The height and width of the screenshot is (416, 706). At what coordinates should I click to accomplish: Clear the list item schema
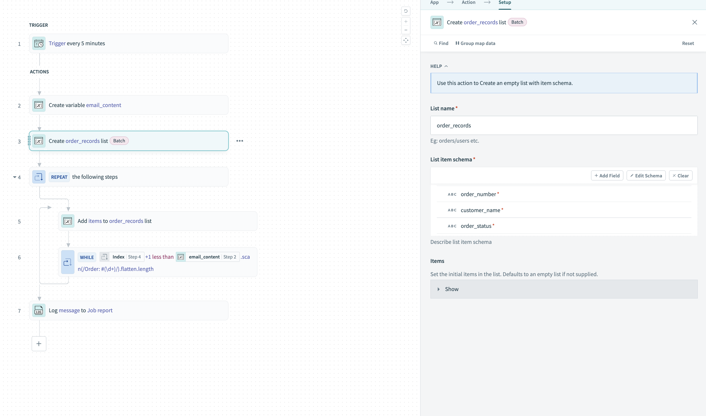(681, 175)
